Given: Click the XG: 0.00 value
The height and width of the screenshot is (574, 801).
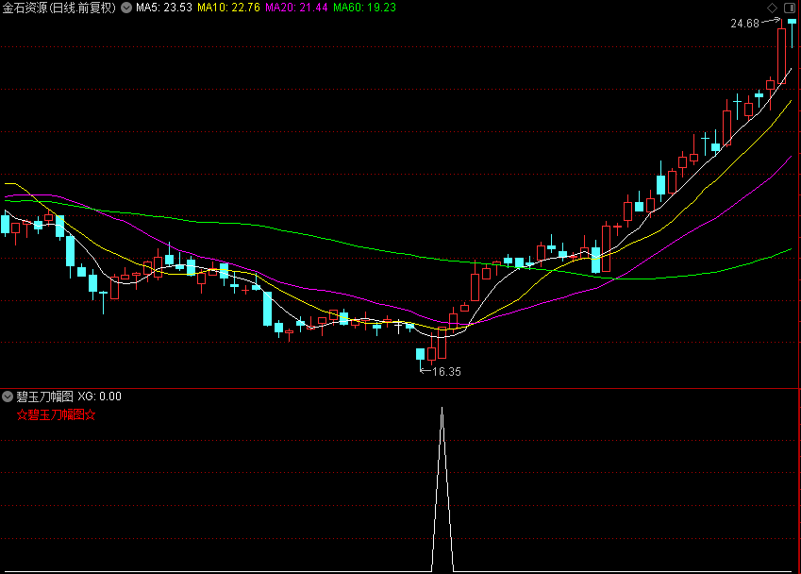Looking at the screenshot, I should pos(100,397).
